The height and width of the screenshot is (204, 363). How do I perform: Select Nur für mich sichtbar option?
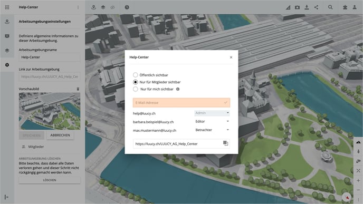[x=136, y=89]
